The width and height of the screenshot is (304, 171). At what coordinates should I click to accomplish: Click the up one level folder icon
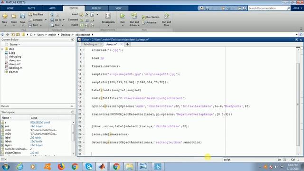pyautogui.click(x=13, y=35)
